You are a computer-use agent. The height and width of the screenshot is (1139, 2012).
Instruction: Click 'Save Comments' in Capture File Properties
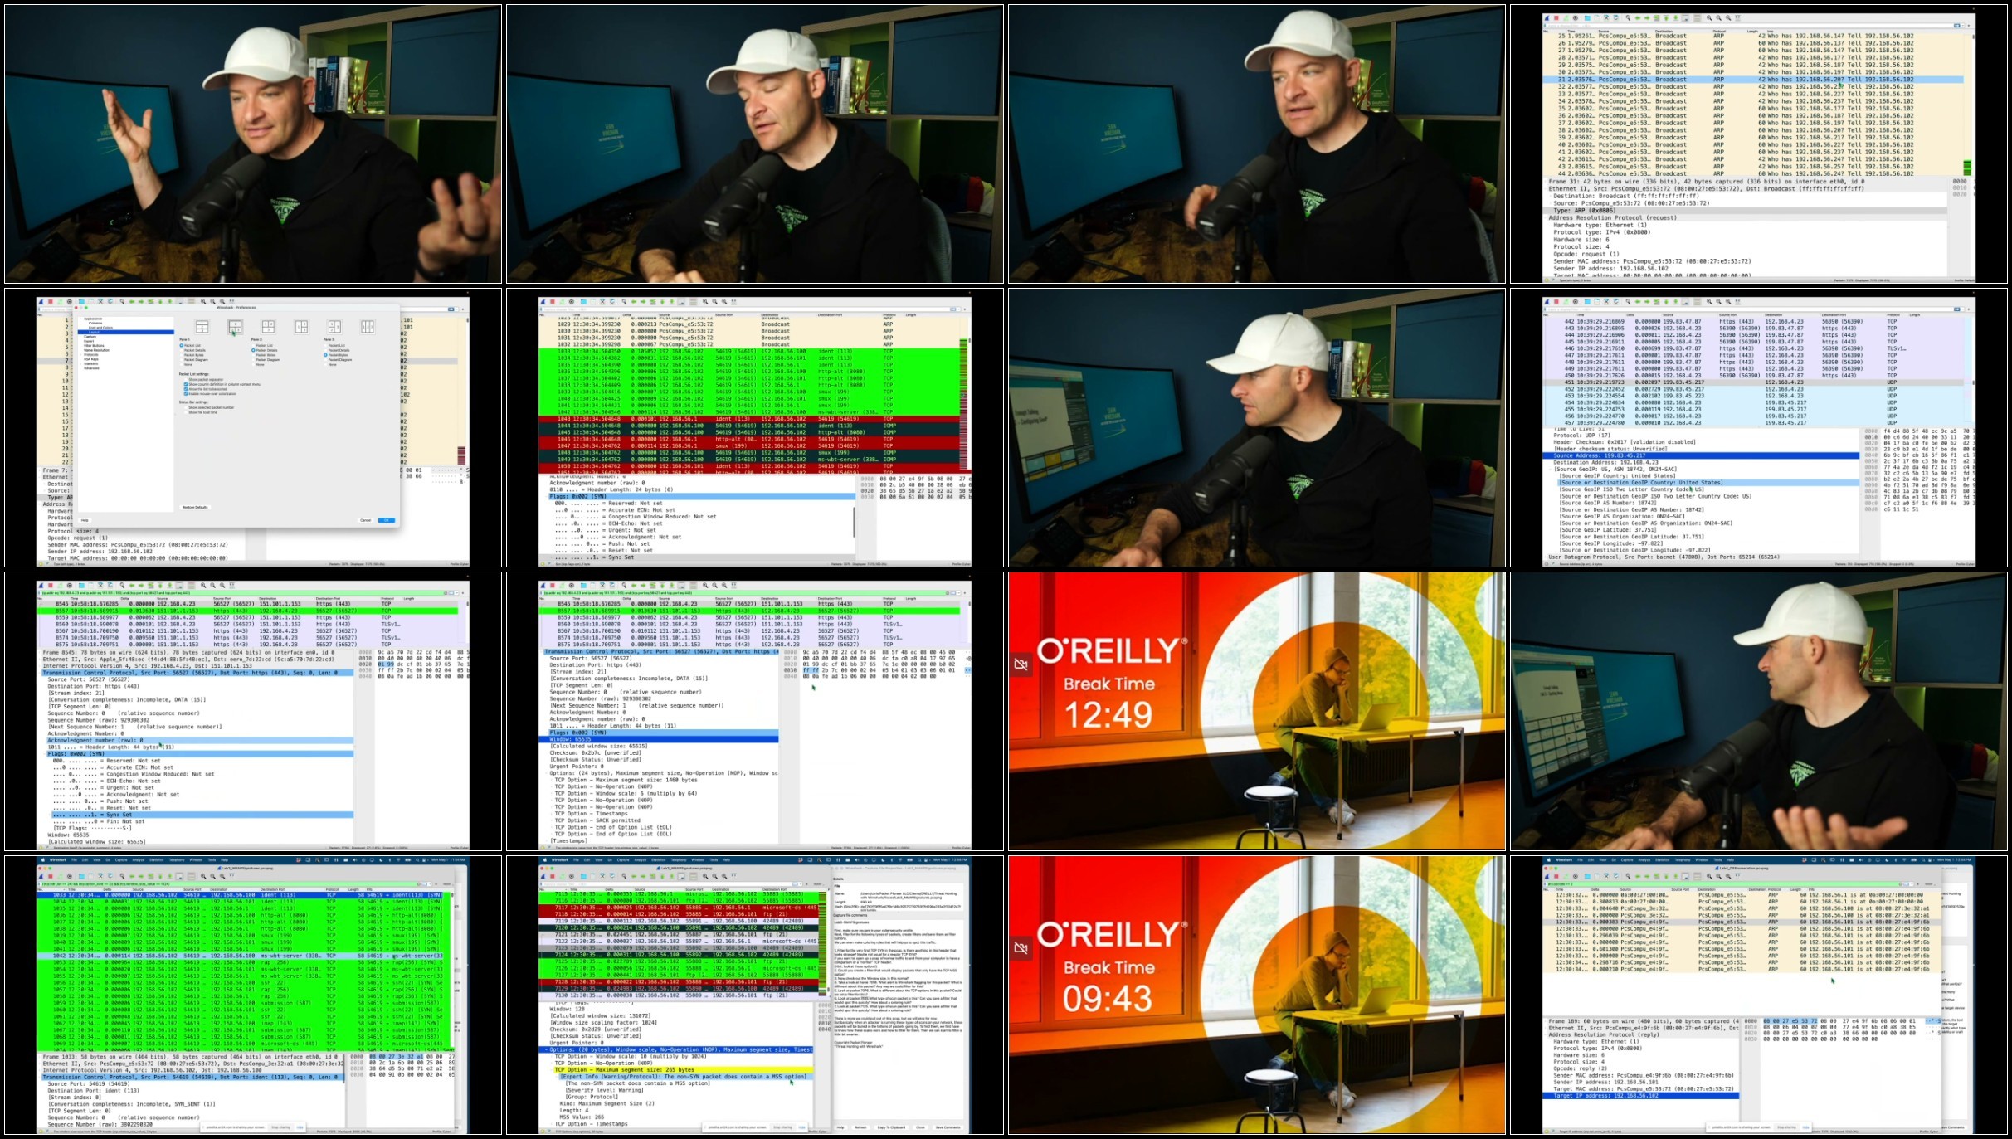948,1127
